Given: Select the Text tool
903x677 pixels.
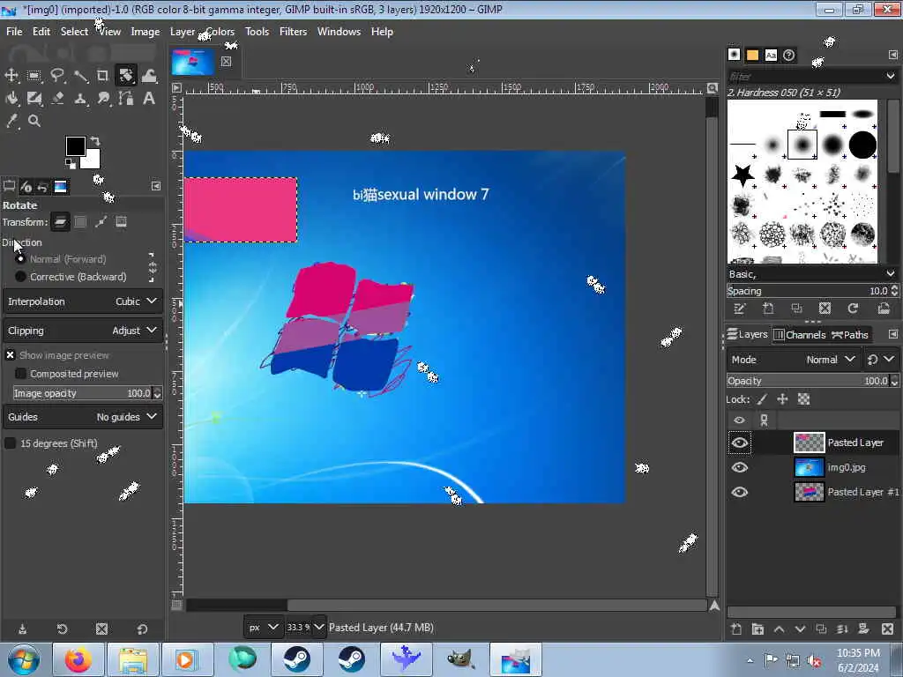Looking at the screenshot, I should [x=148, y=99].
